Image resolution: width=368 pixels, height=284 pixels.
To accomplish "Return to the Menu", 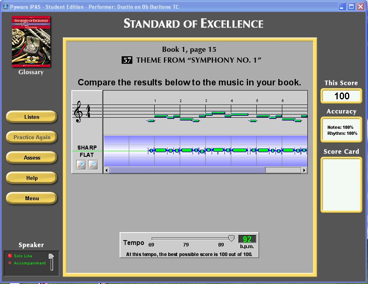I will click(31, 198).
